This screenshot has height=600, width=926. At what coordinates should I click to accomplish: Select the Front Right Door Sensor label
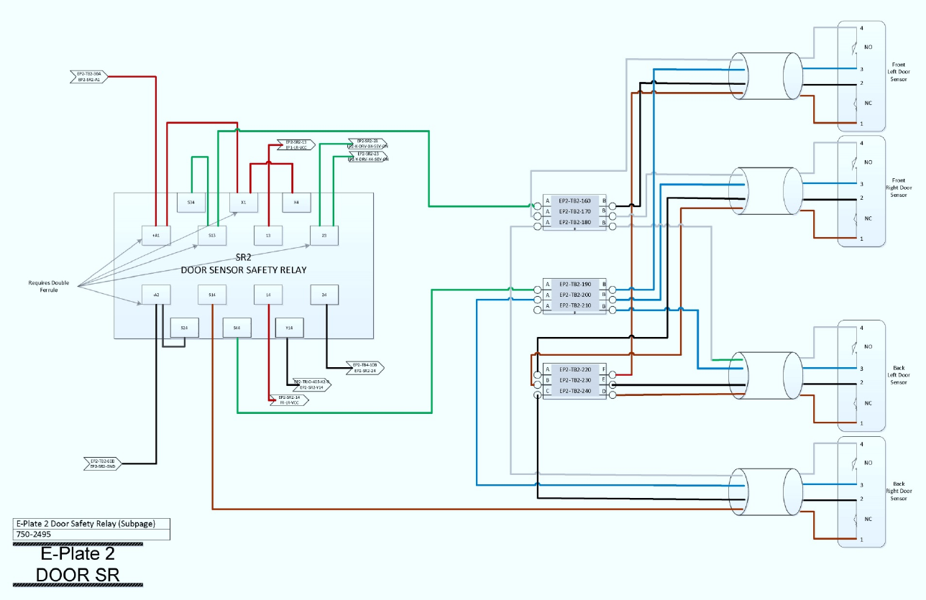899,188
